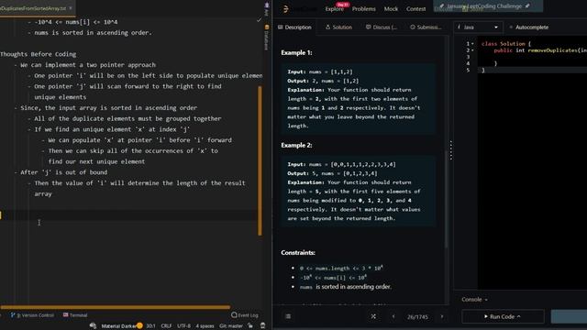Screen dimensions: 587x330
Task: Click the orange notification dot in status bar
Action: tap(139, 325)
